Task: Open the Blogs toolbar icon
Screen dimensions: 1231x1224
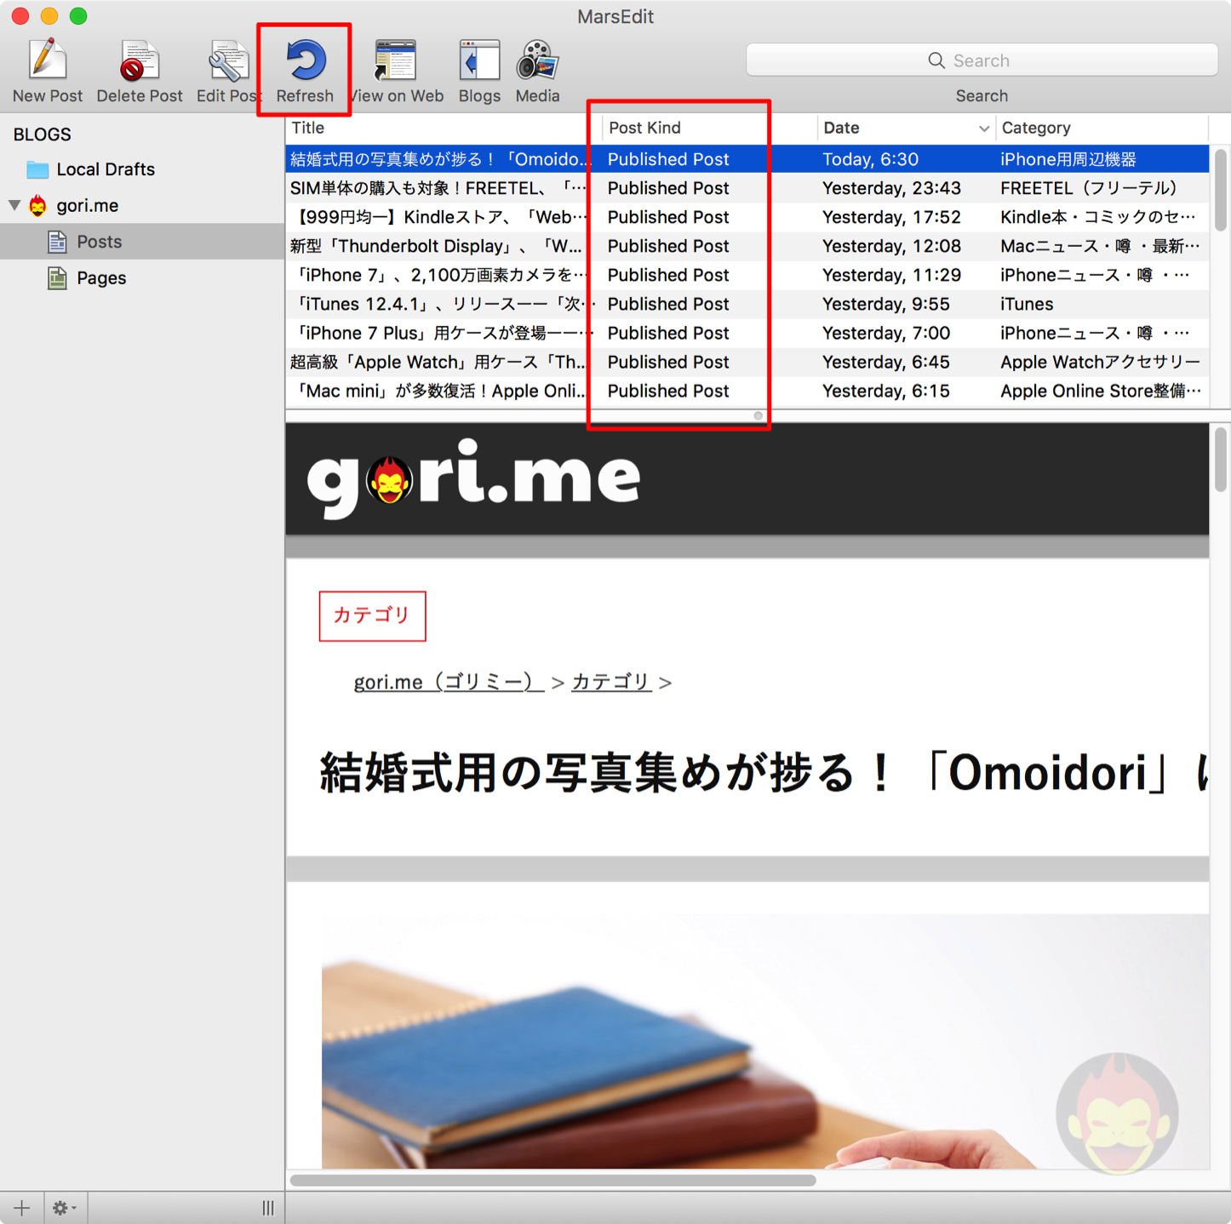Action: pos(479,61)
